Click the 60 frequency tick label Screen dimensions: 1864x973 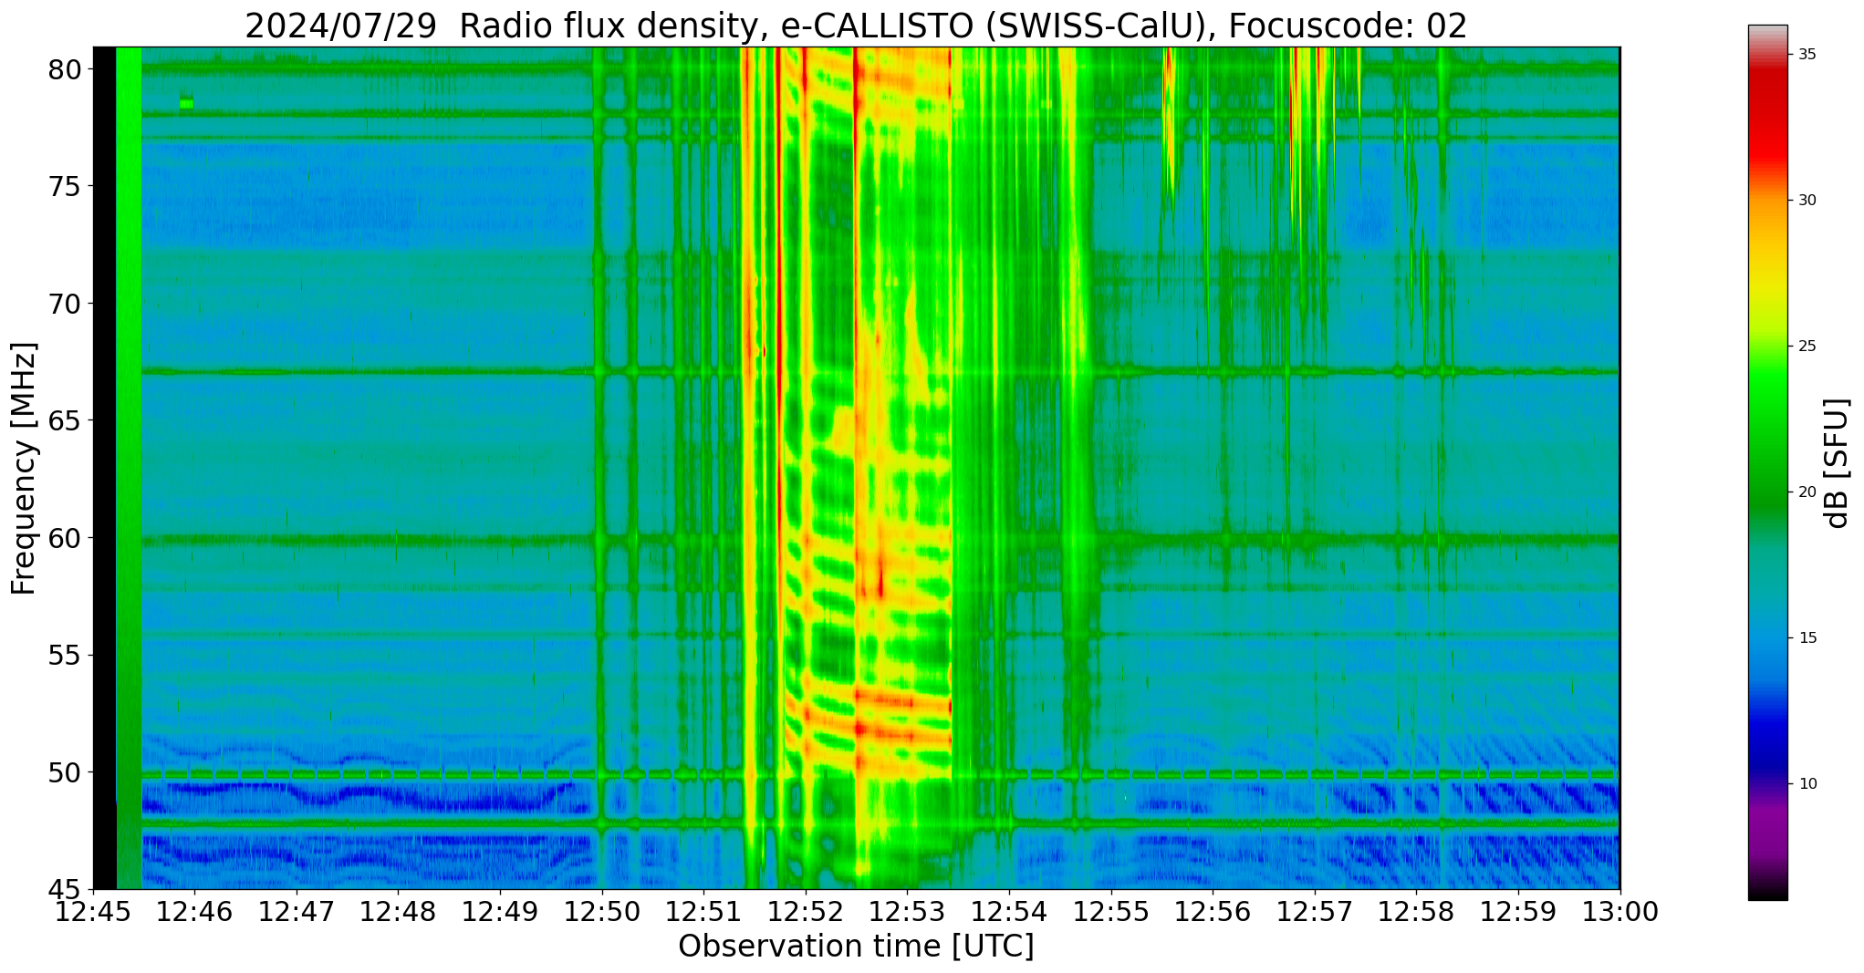point(65,538)
